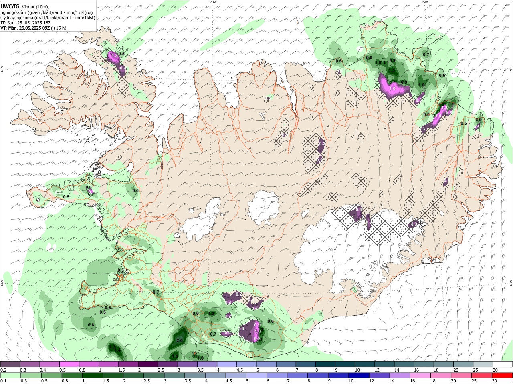Viewport: 513px width, 384px height.
Task: Select the lavender 4–4.5 snow legend swatch
Action: [x=227, y=364]
